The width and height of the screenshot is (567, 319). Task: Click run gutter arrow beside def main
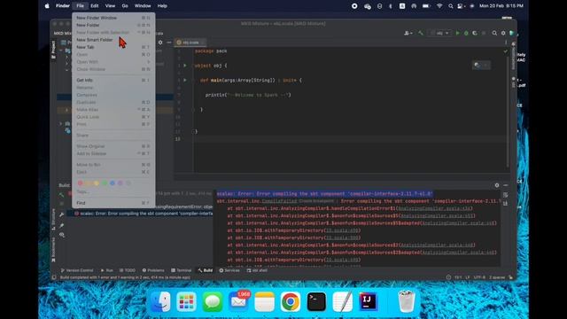[185, 80]
